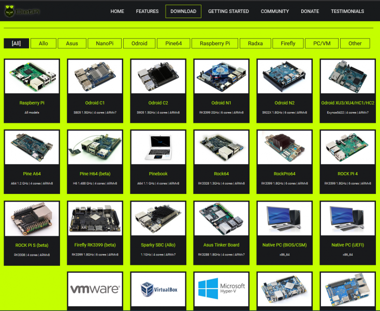Select the Sparky SBC (Allo) board image
This screenshot has width=380, height=311.
(158, 219)
